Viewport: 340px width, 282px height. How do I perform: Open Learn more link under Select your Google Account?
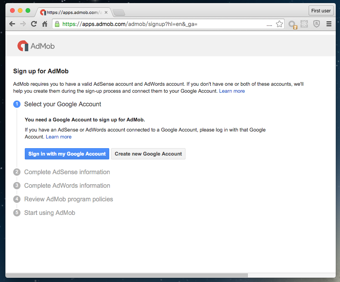58,137
